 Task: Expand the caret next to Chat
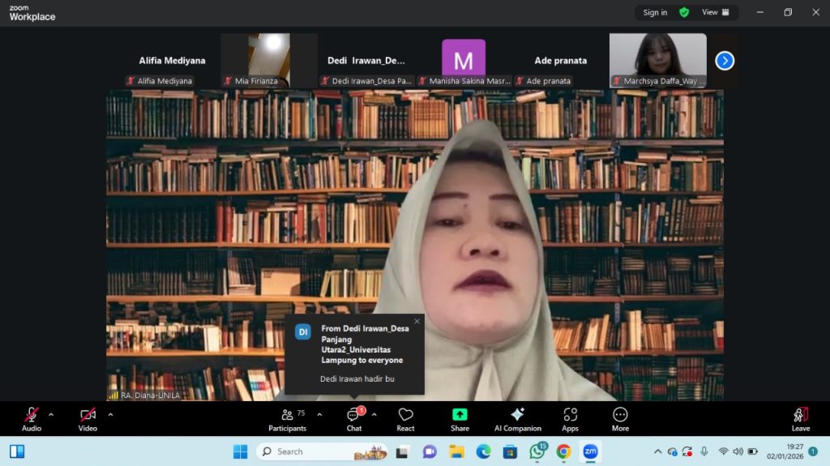pos(374,414)
